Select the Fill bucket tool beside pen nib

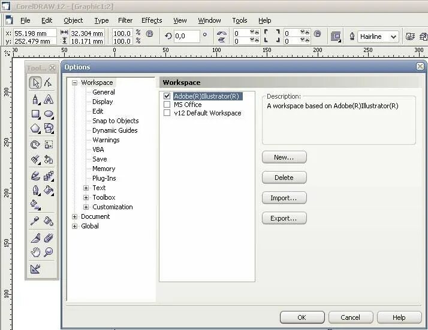(x=49, y=190)
